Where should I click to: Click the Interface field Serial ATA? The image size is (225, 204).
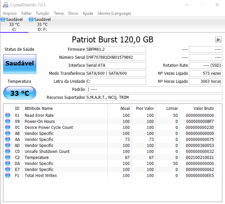tap(116, 65)
